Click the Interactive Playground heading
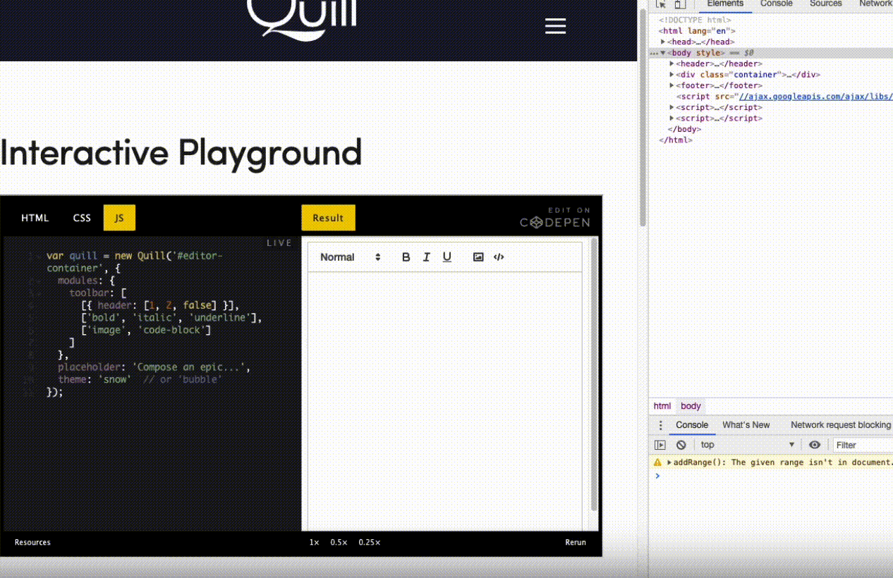 [x=181, y=154]
